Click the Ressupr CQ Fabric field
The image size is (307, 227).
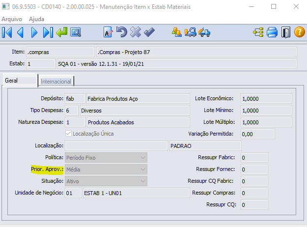pyautogui.click(x=254, y=181)
